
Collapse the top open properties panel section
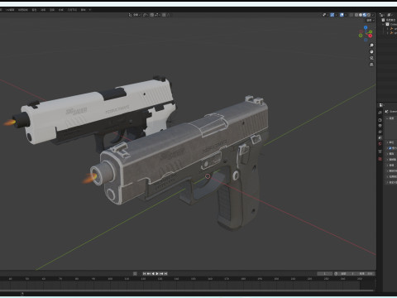click(387, 118)
